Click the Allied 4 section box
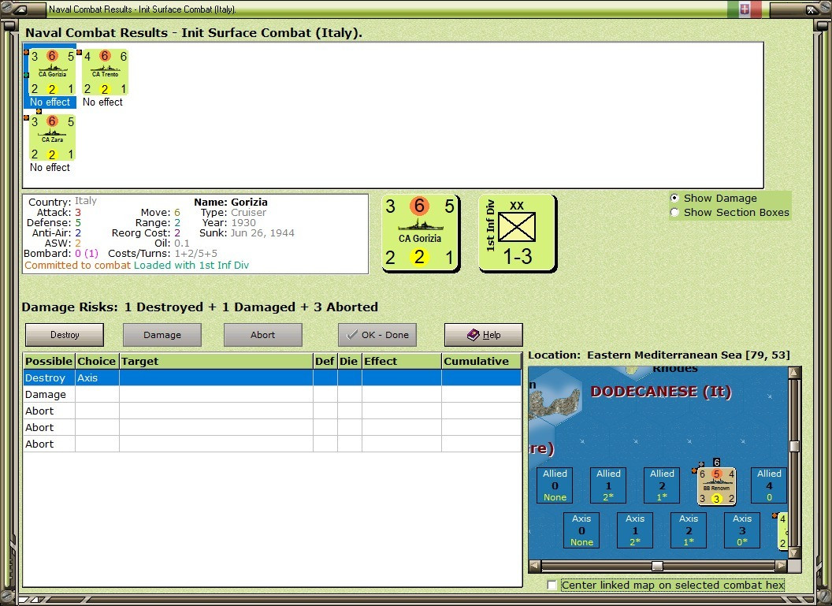832x606 pixels. 769,485
